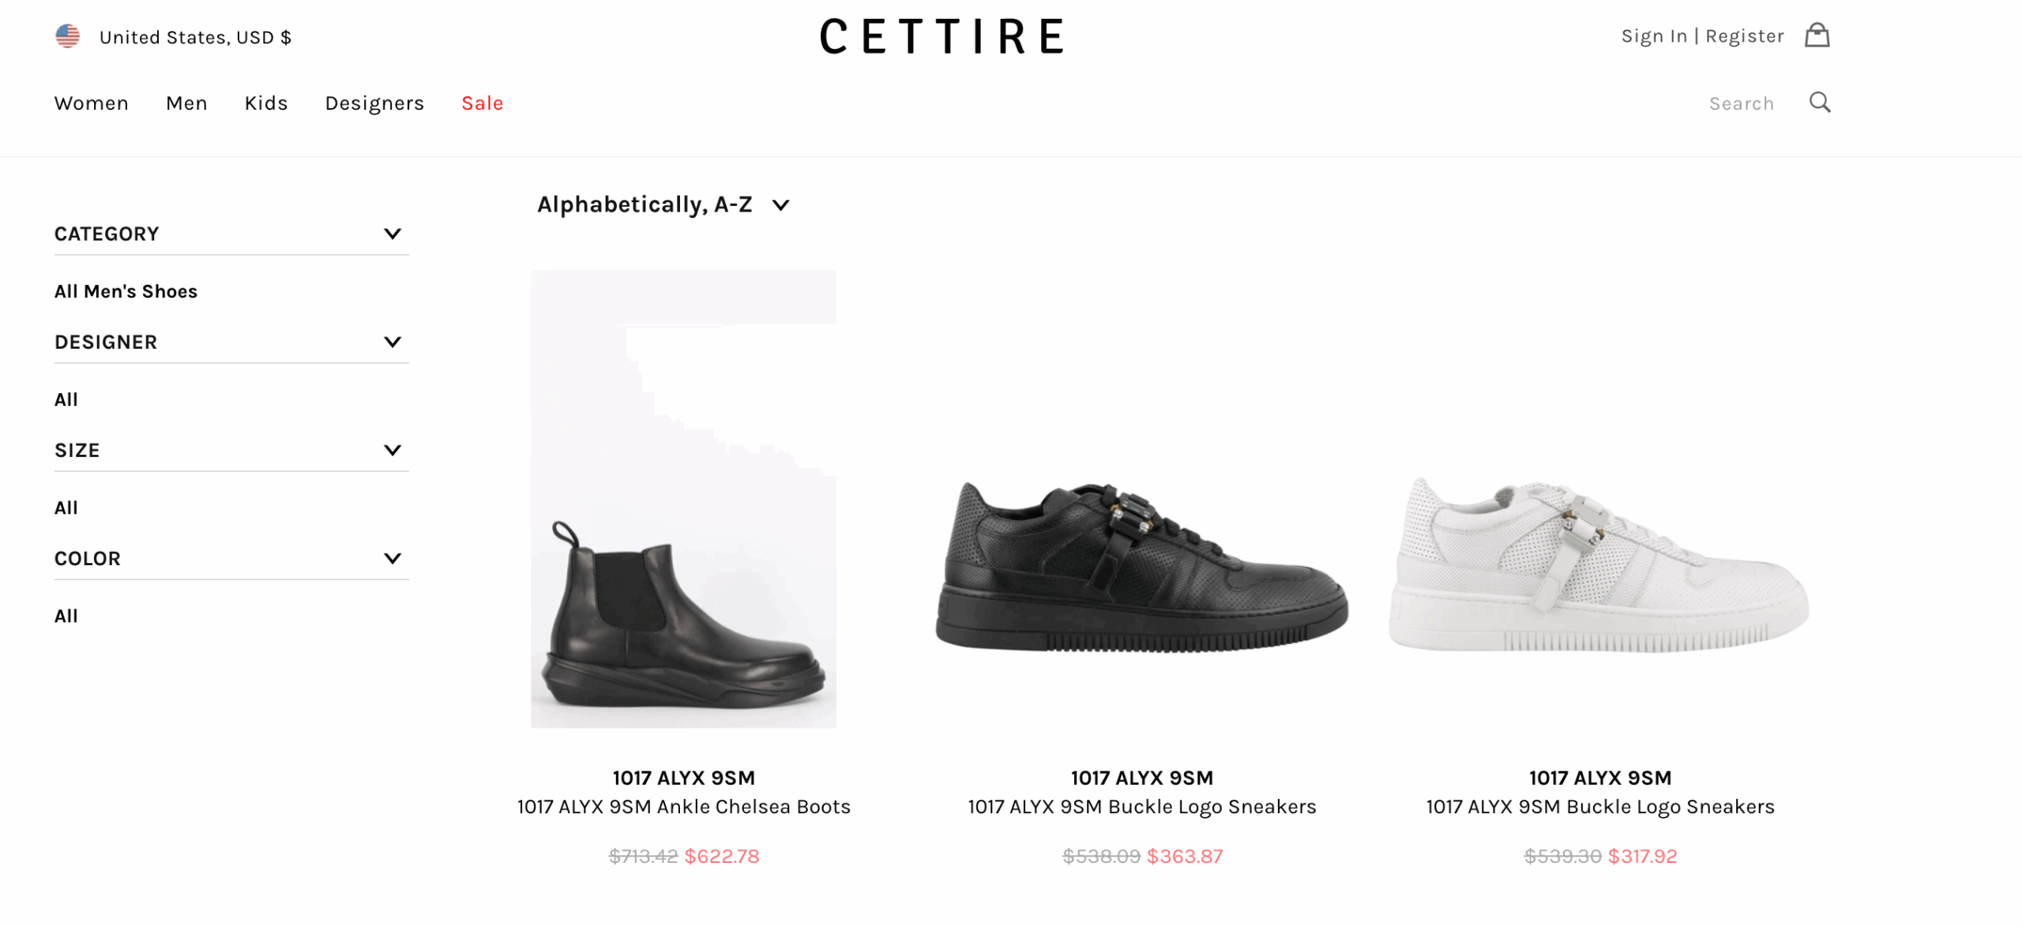The height and width of the screenshot is (926, 2022).
Task: Open the Women menu
Action: click(91, 103)
